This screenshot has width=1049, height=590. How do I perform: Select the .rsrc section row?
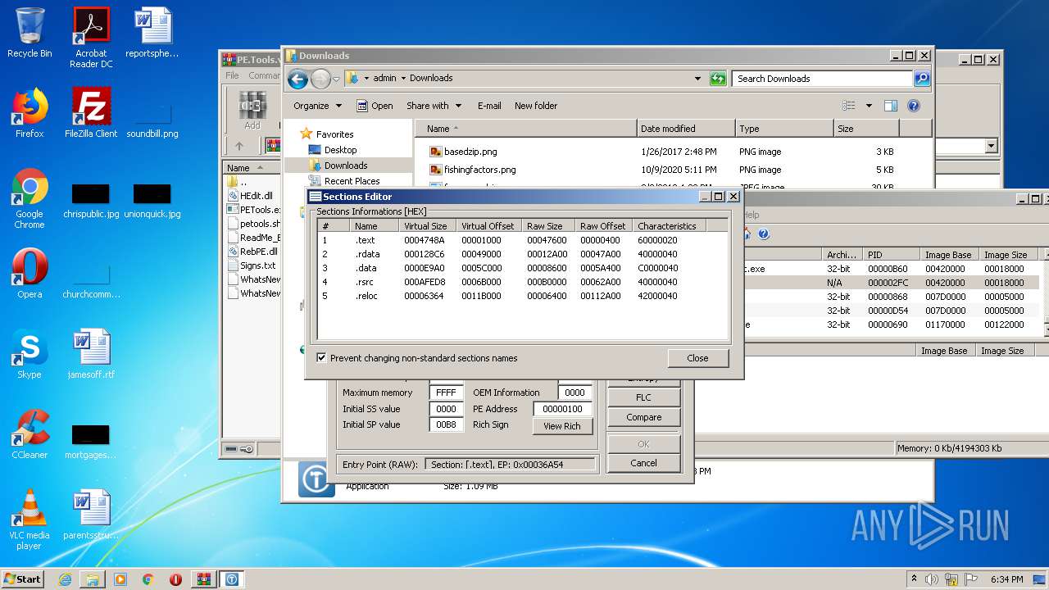523,282
